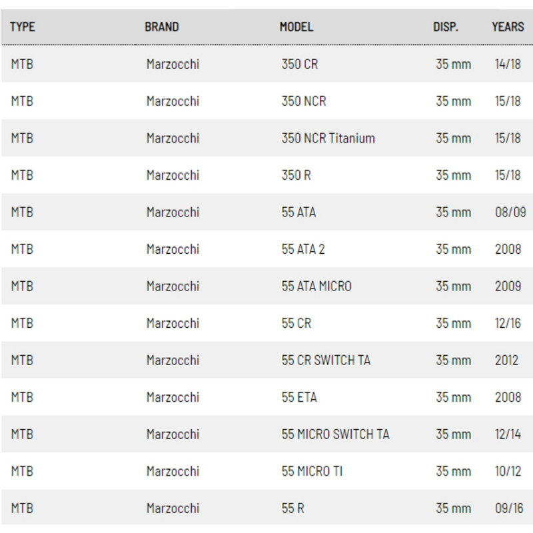This screenshot has width=533, height=533.
Task: Click the 350 NCR model cell
Action: click(x=304, y=102)
